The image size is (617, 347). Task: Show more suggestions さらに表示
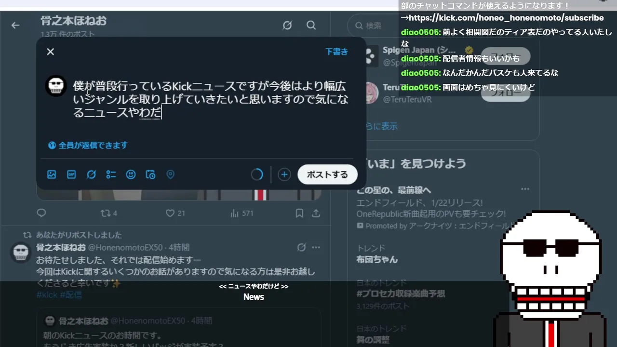[x=381, y=126]
